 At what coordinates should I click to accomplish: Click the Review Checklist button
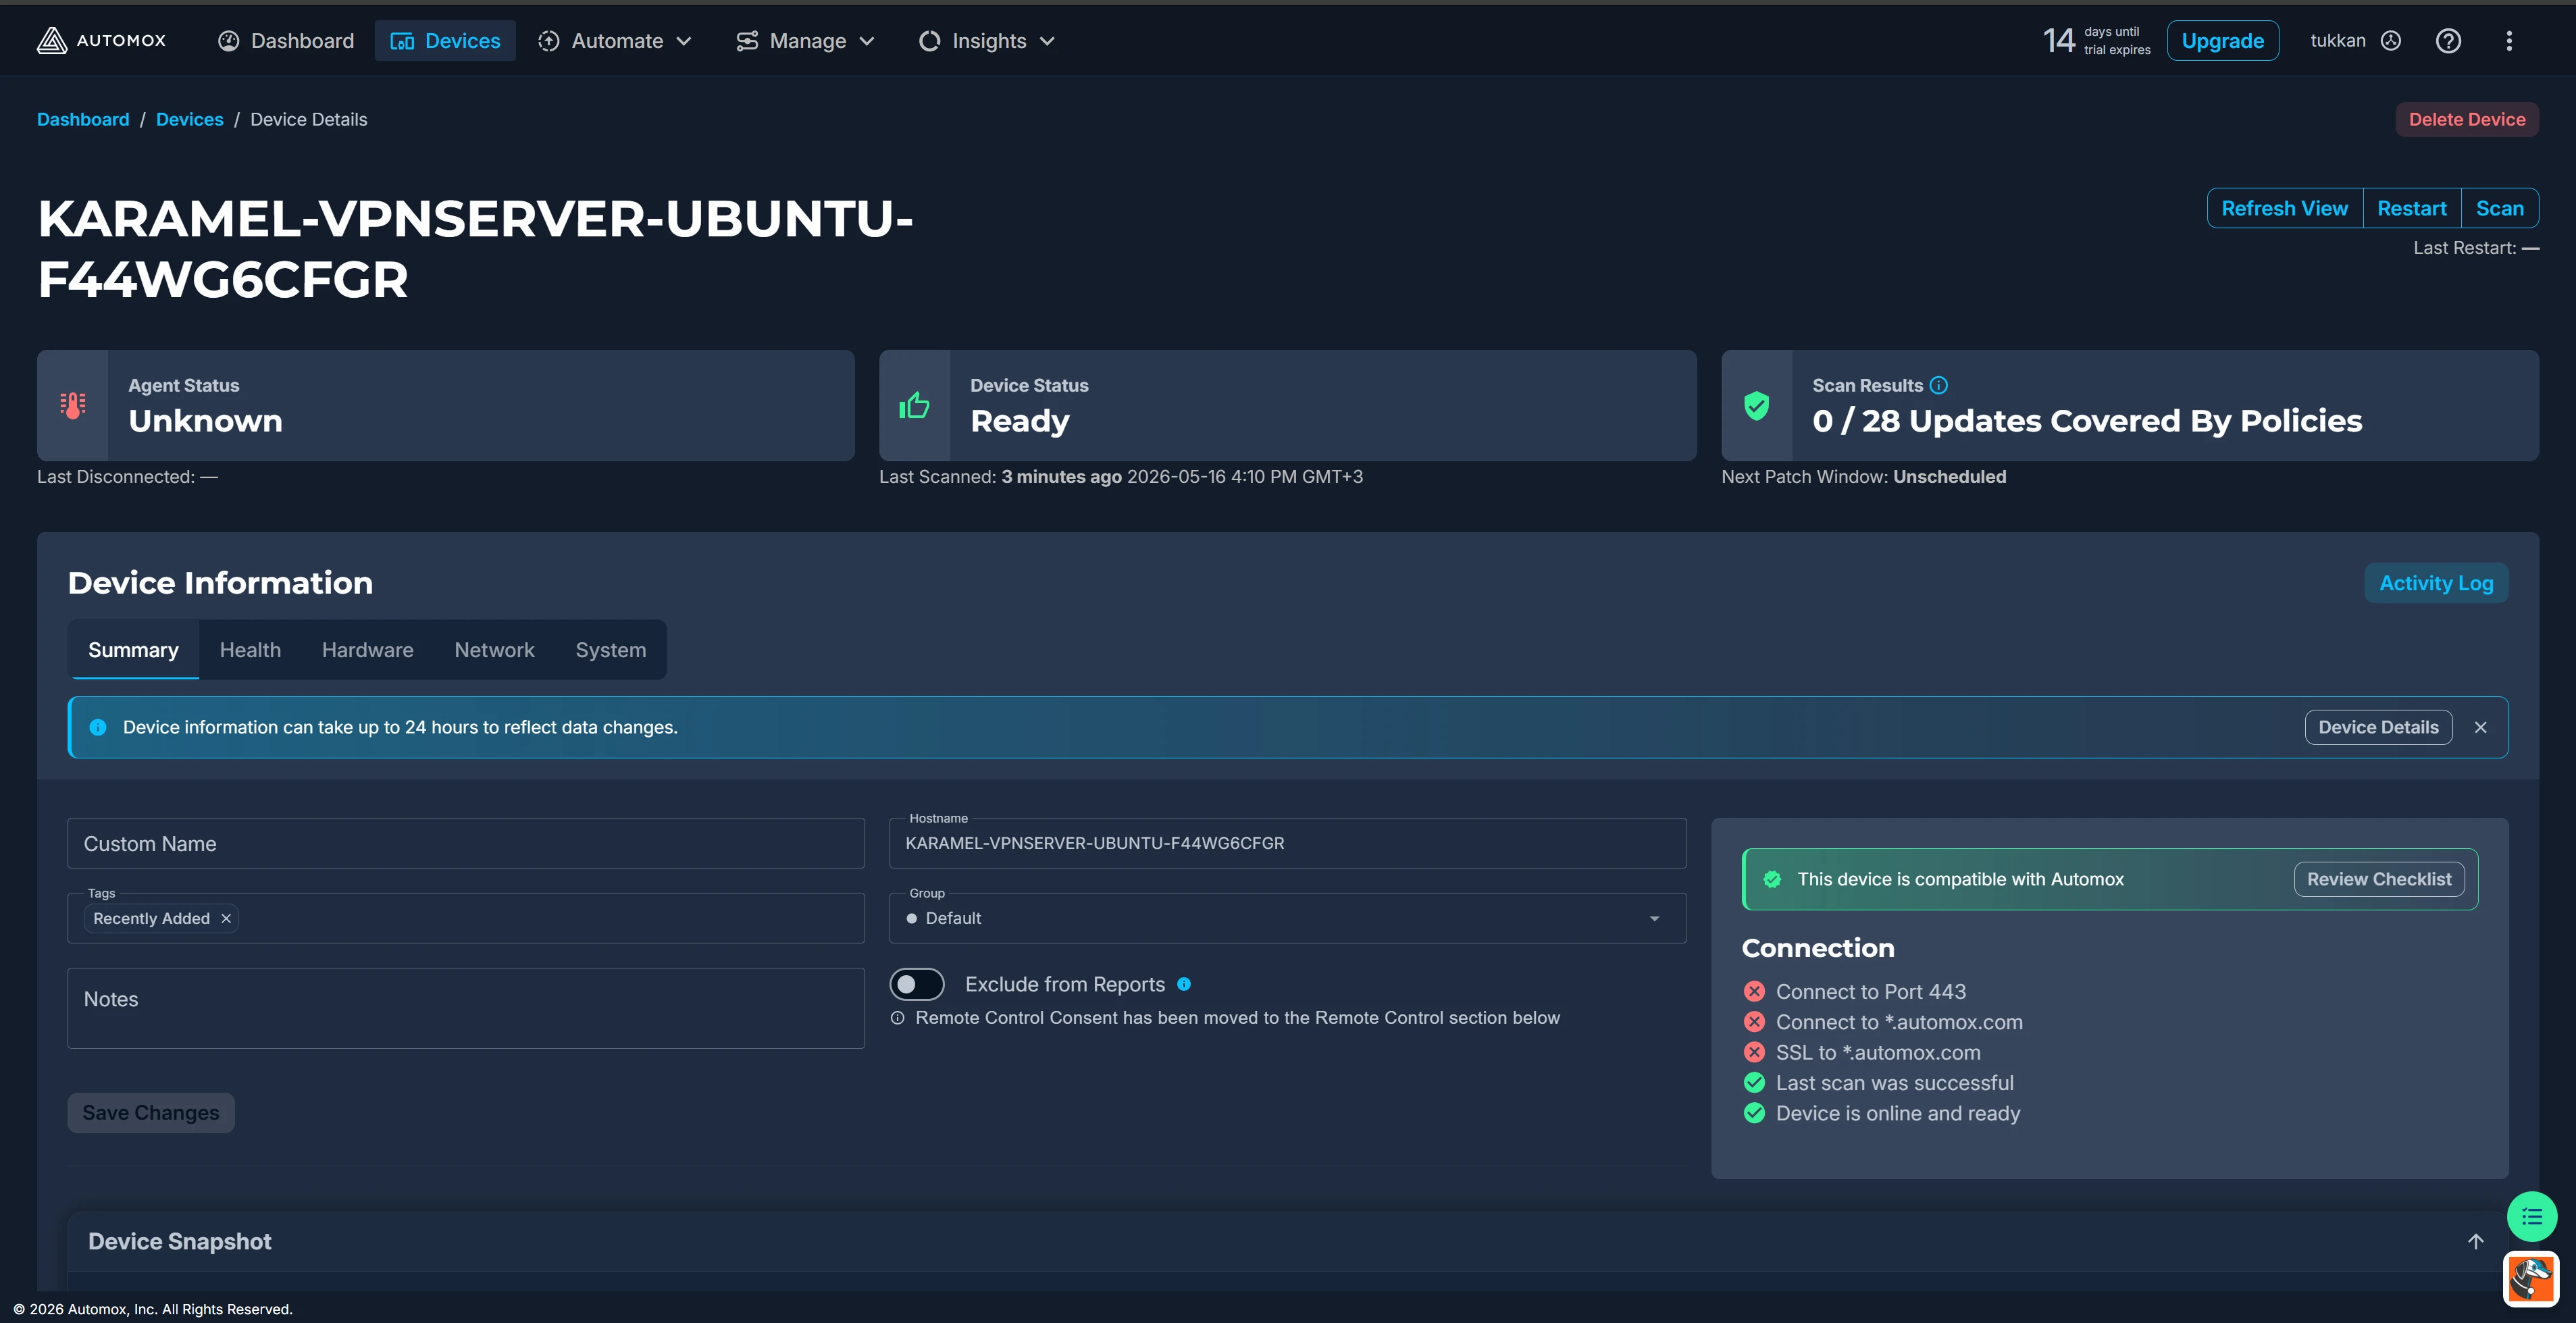click(2379, 880)
